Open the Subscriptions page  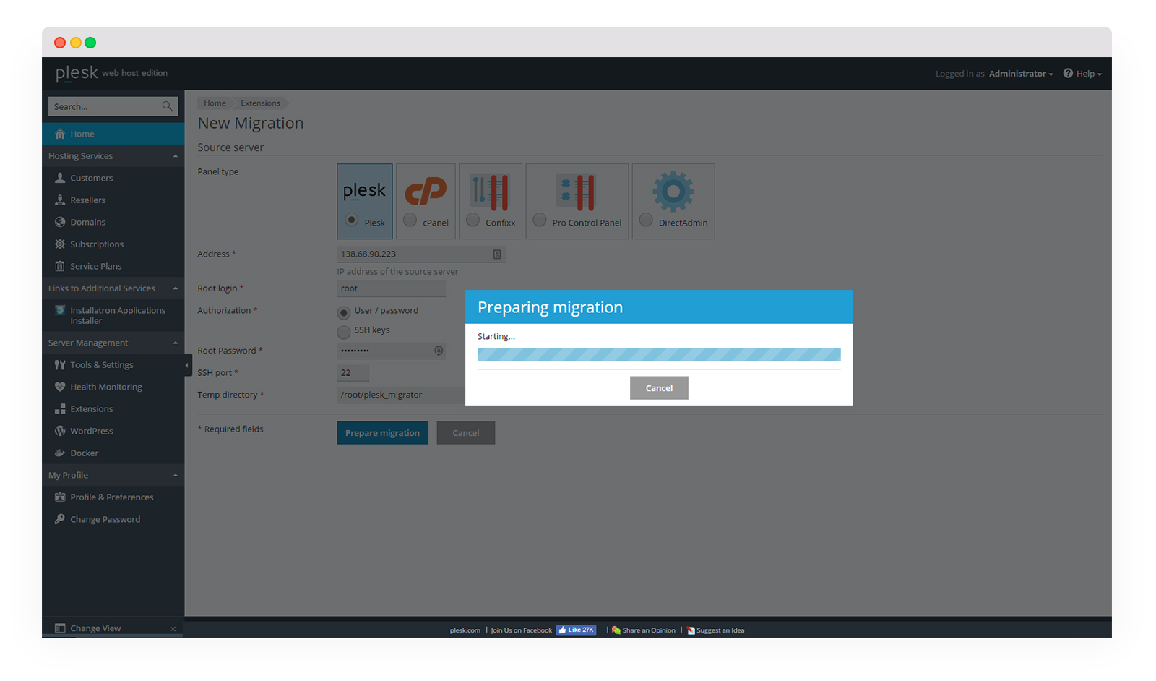pos(96,244)
